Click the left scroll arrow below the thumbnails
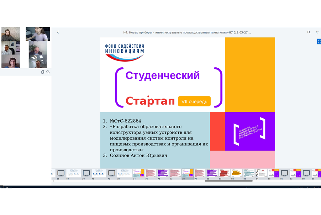This screenshot has width=321, height=215. tap(53, 181)
